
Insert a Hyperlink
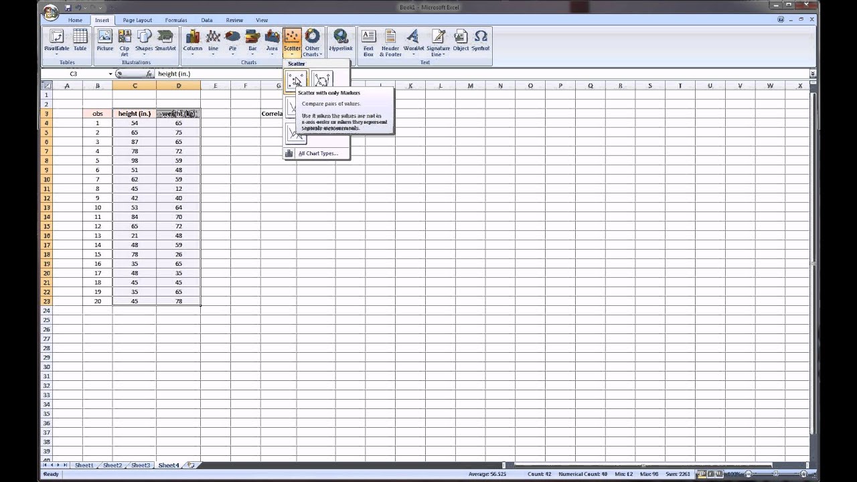point(341,42)
